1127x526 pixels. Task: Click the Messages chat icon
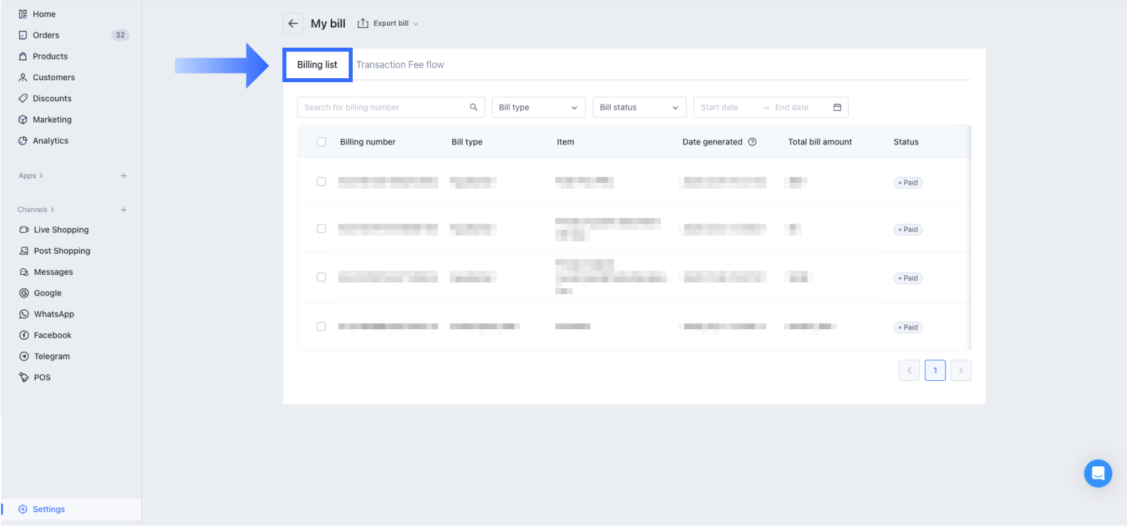(x=24, y=272)
